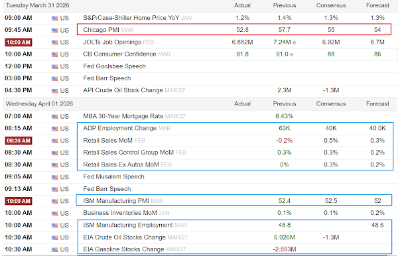Viewport: 398px width, 256px height.
Task: Open Fed Musalem Speech event
Action: 113,176
